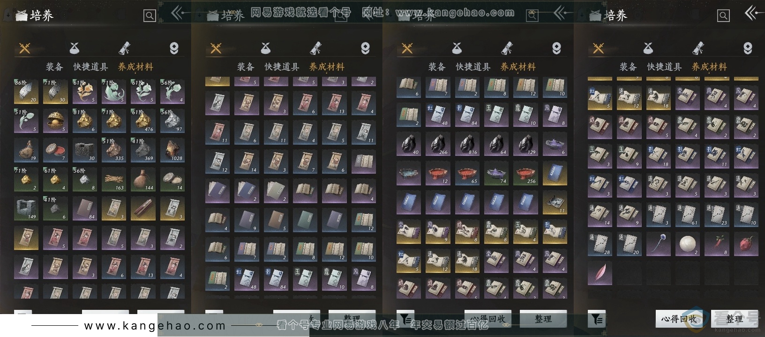Open filter icon in fourth panel
The image size is (765, 337).
[597, 319]
